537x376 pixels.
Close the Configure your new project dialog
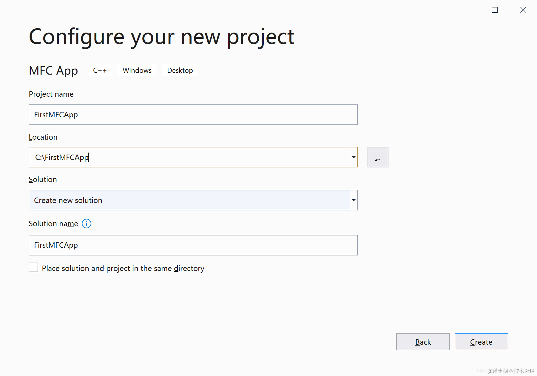(523, 10)
